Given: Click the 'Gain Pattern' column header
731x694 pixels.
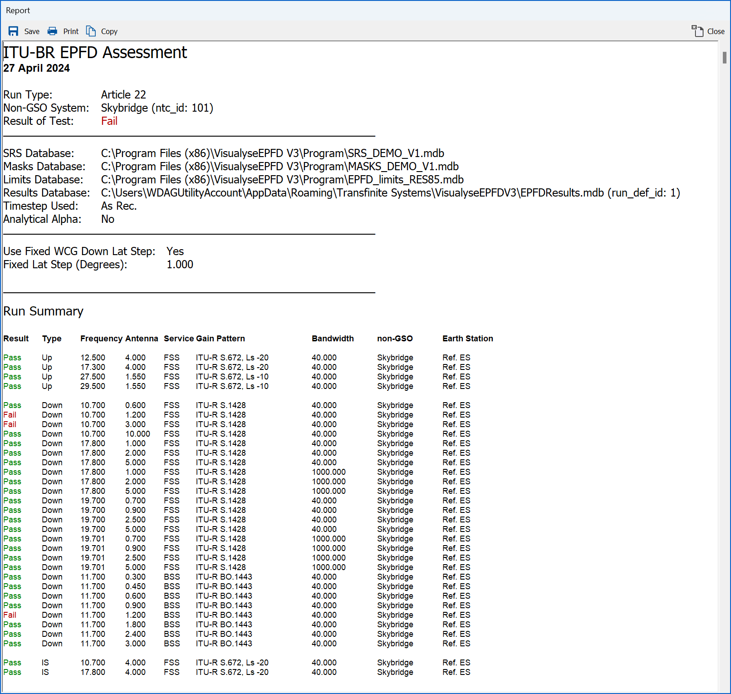Looking at the screenshot, I should [221, 339].
